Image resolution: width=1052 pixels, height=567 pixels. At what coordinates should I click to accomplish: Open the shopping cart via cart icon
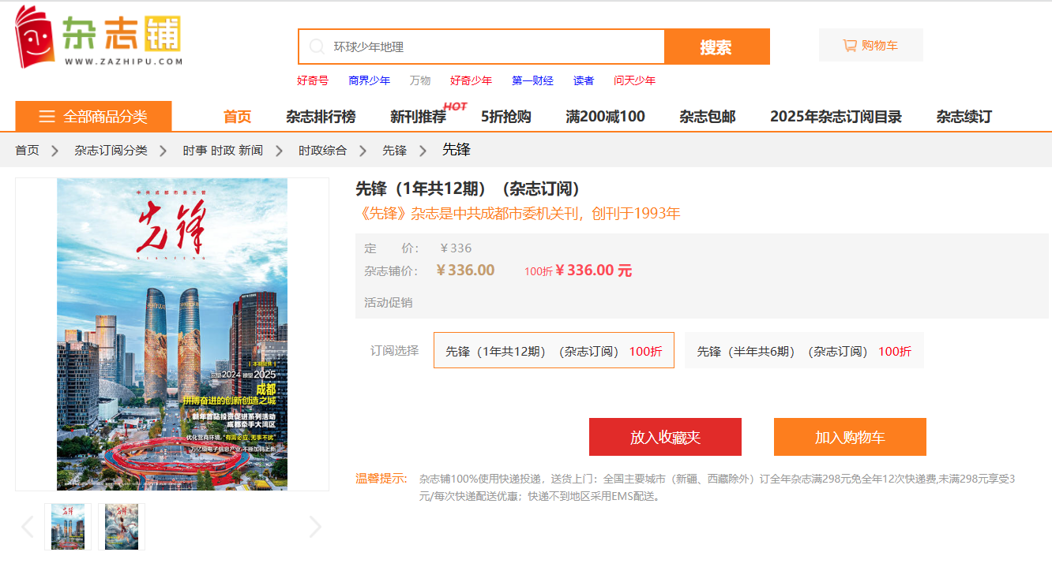pyautogui.click(x=851, y=45)
